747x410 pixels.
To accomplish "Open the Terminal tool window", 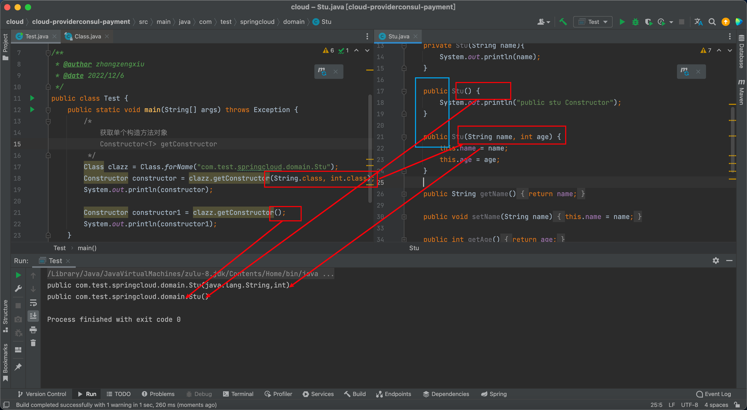I will point(238,394).
